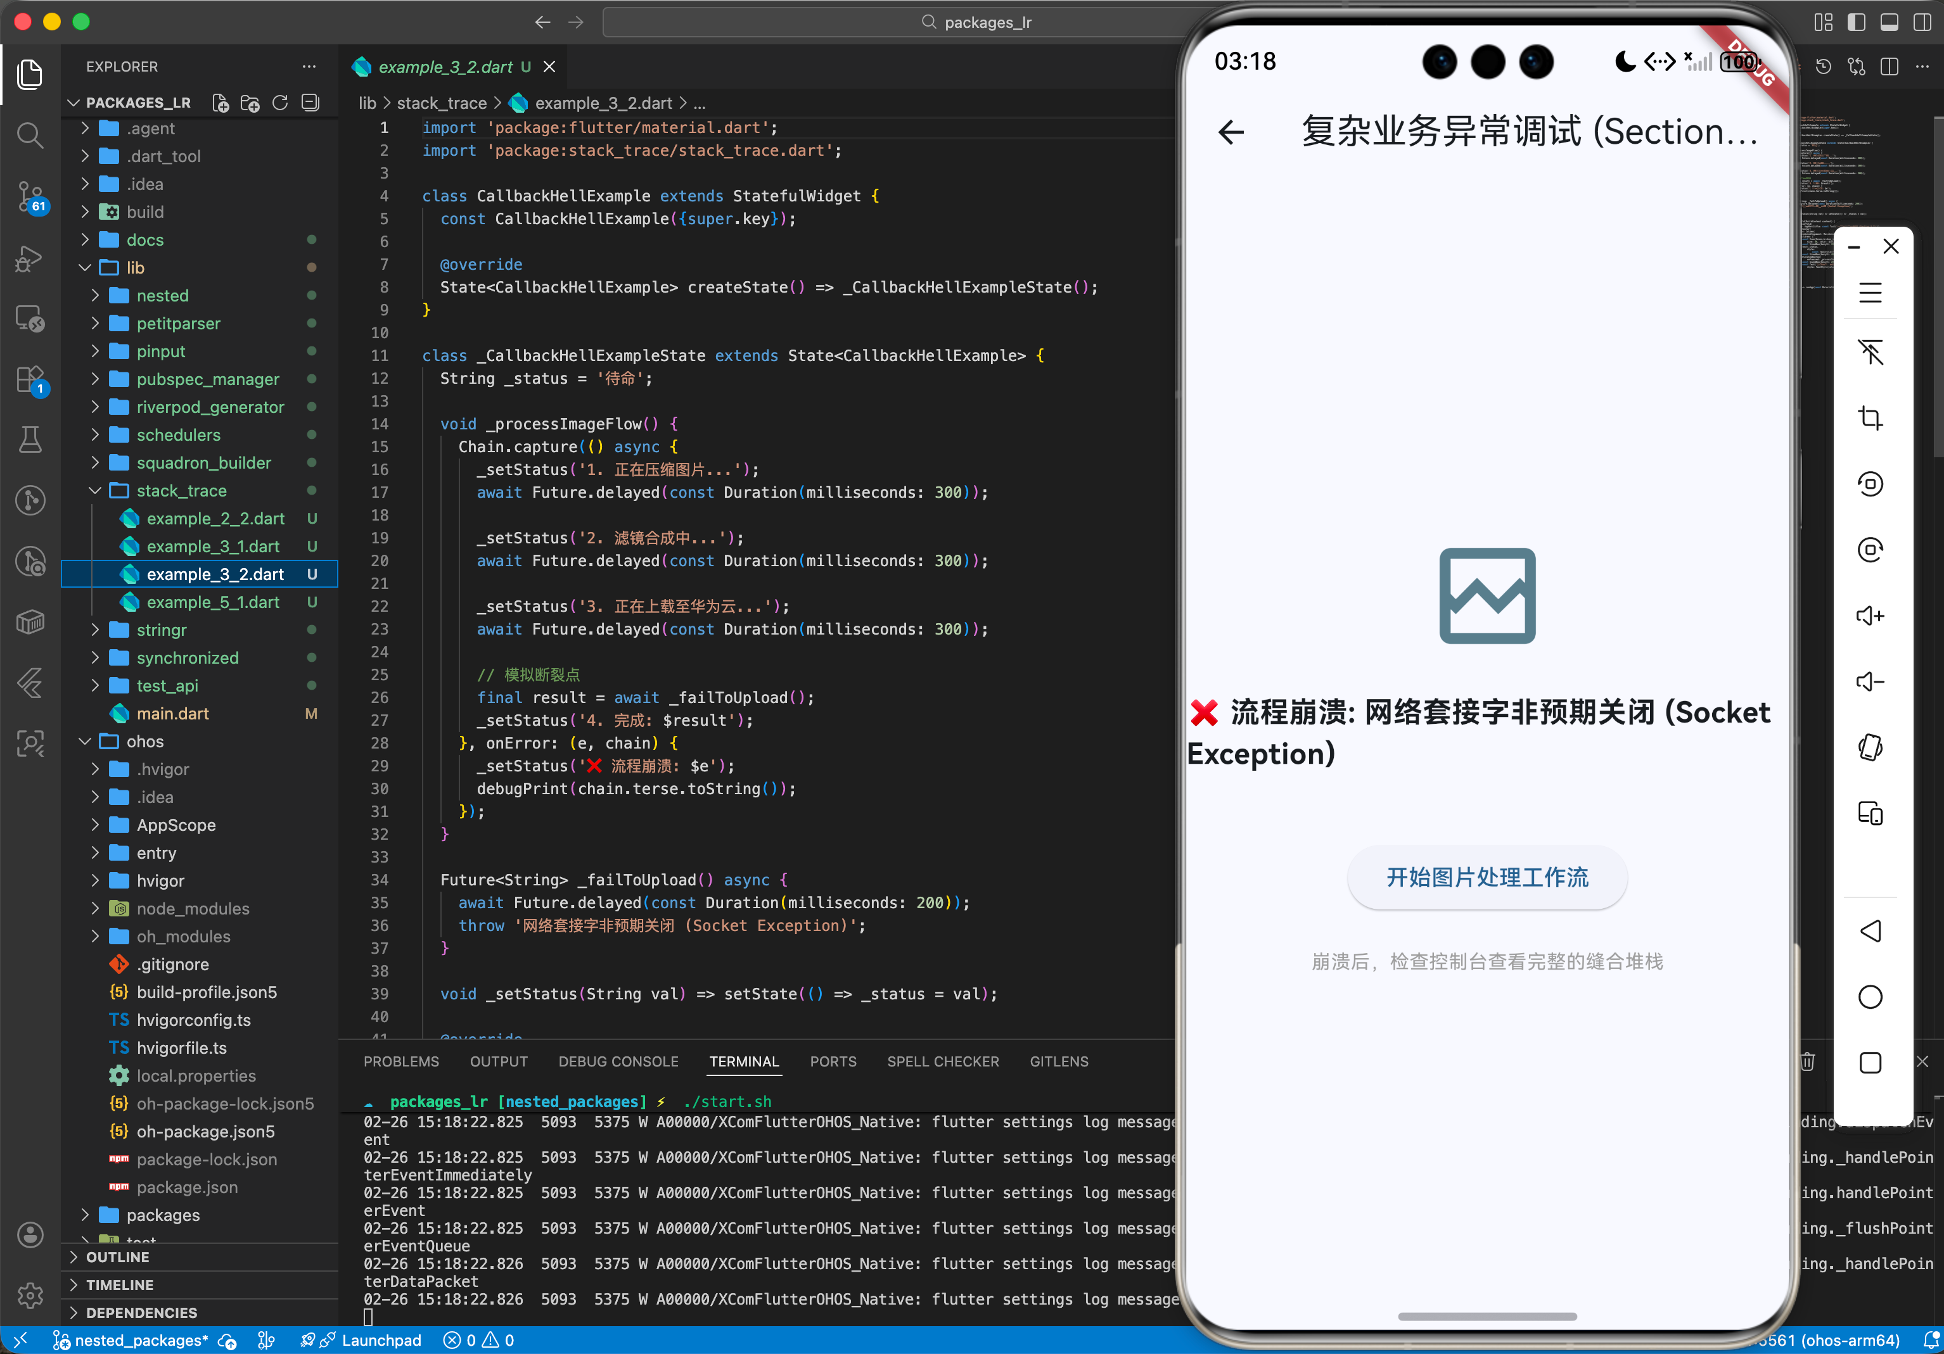Open example_5_1.dart in file tree
The width and height of the screenshot is (1944, 1354).
[212, 602]
